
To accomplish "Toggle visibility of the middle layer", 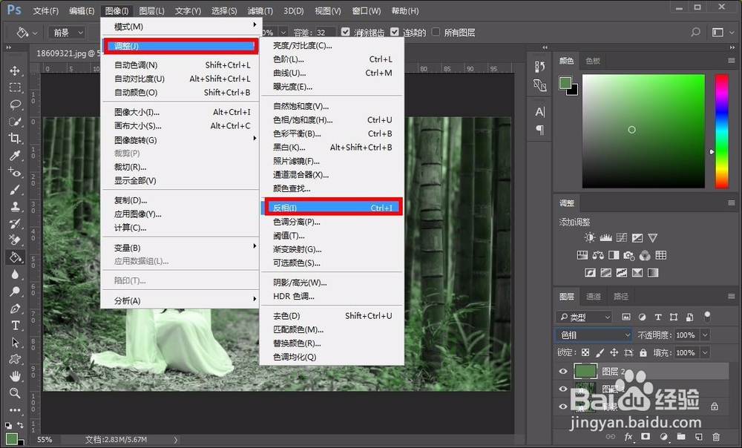I will 563,389.
